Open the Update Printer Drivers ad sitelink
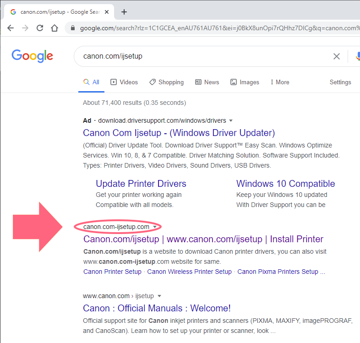This screenshot has height=343, width=360. click(141, 184)
